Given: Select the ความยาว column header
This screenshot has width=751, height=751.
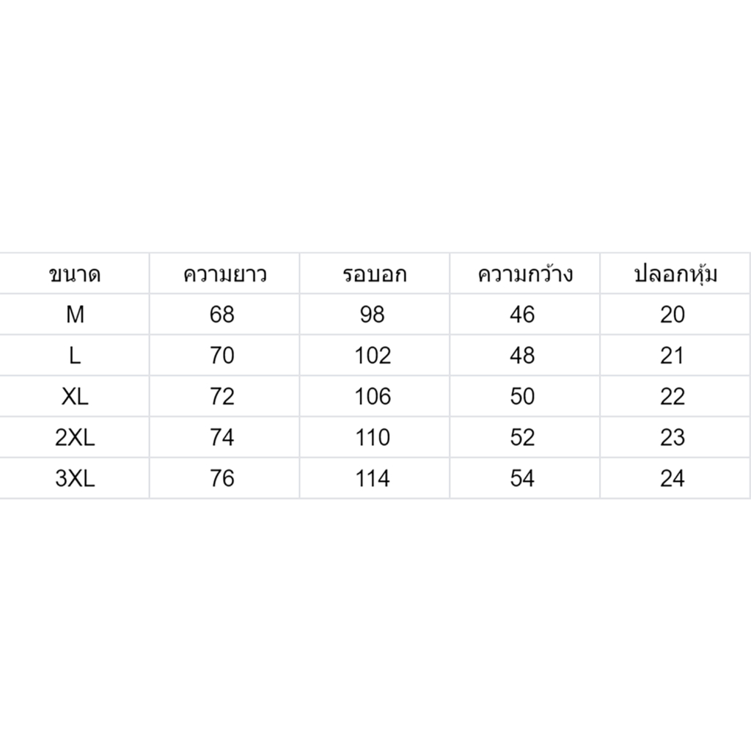Looking at the screenshot, I should [224, 274].
